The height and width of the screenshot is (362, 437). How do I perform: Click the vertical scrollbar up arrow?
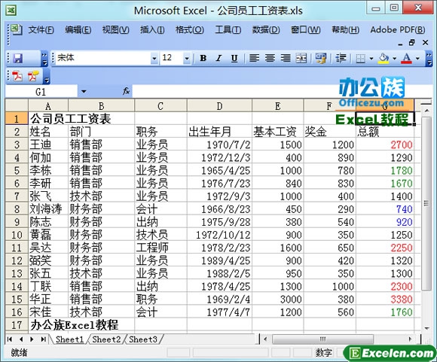click(426, 111)
